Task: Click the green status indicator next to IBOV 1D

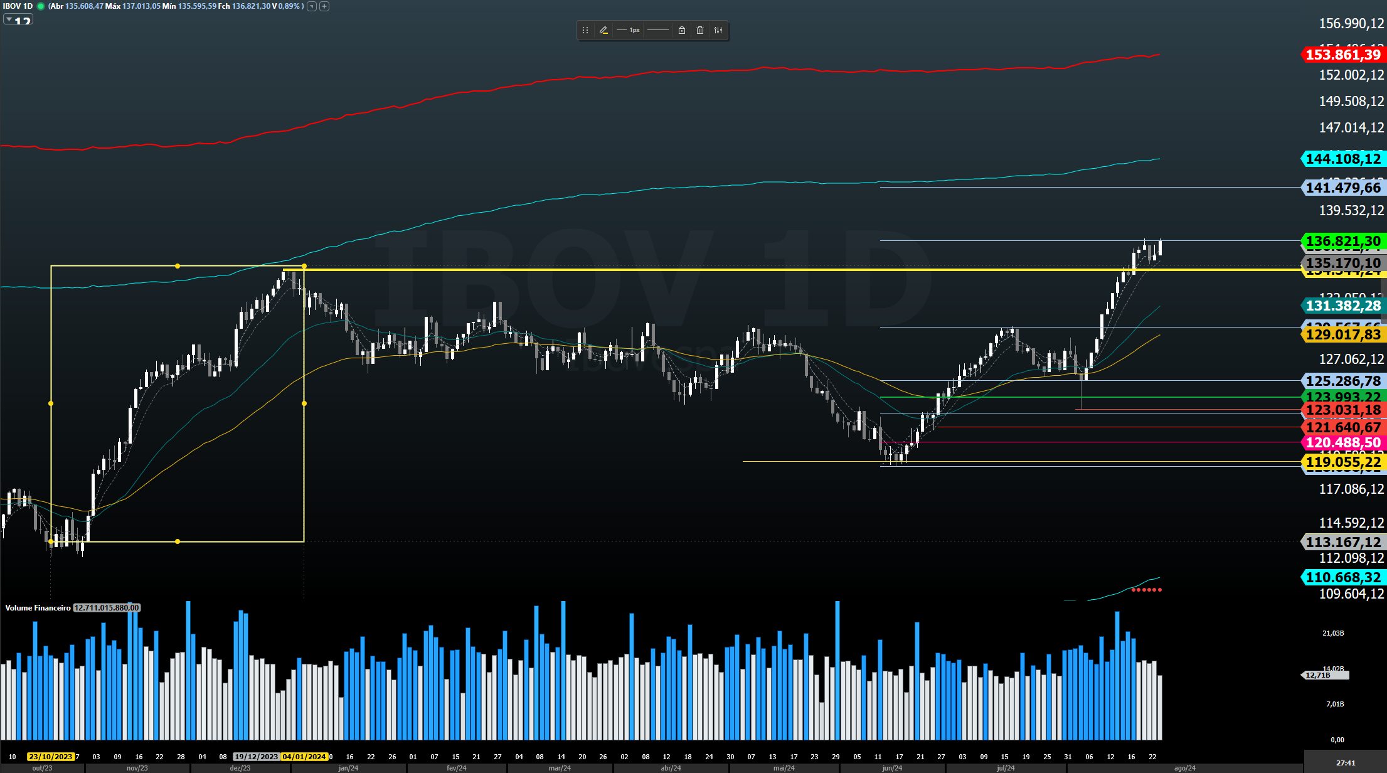Action: coord(41,6)
